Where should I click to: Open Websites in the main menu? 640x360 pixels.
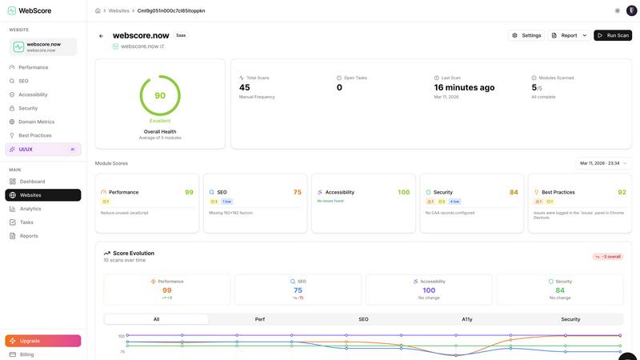(x=43, y=195)
